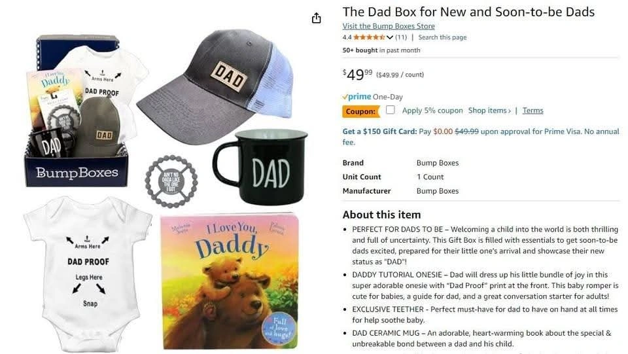This screenshot has width=628, height=354.
Task: Click the Search this page link
Action: pos(442,37)
